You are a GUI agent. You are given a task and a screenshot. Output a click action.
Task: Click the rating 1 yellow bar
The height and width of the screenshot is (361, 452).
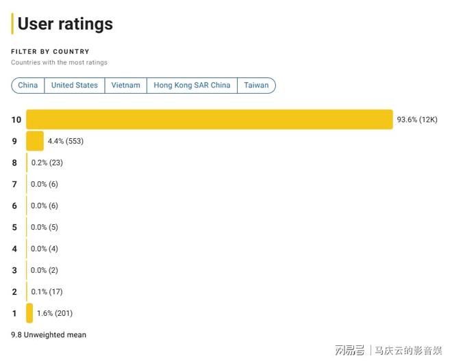click(x=29, y=313)
